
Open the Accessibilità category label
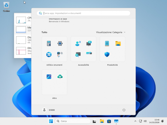(83, 65)
